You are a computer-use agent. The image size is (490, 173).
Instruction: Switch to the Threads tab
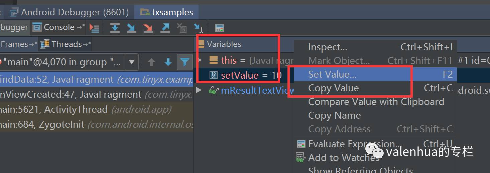[66, 44]
